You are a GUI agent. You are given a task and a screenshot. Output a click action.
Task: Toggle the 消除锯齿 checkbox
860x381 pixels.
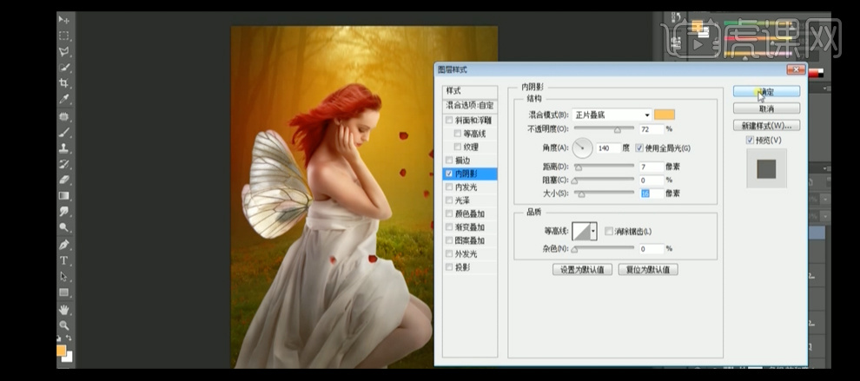point(608,232)
